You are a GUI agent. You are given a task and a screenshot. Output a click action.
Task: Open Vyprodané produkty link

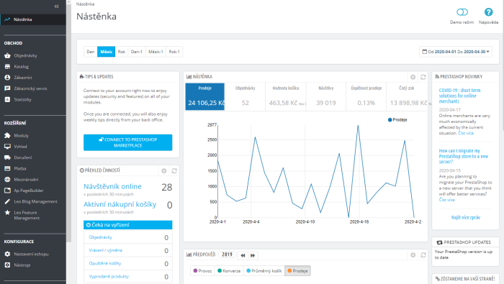tap(109, 276)
